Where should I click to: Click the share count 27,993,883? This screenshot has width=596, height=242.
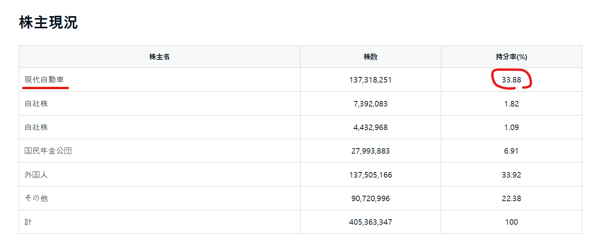(370, 151)
